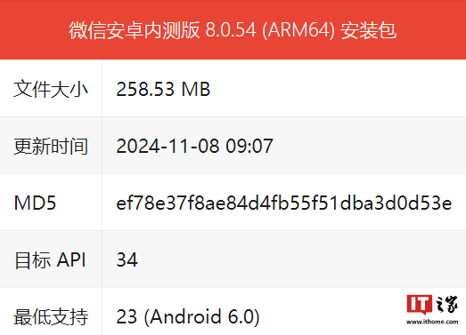Select the red header title banner
Image resolution: width=466 pixels, height=335 pixels.
pyautogui.click(x=233, y=29)
